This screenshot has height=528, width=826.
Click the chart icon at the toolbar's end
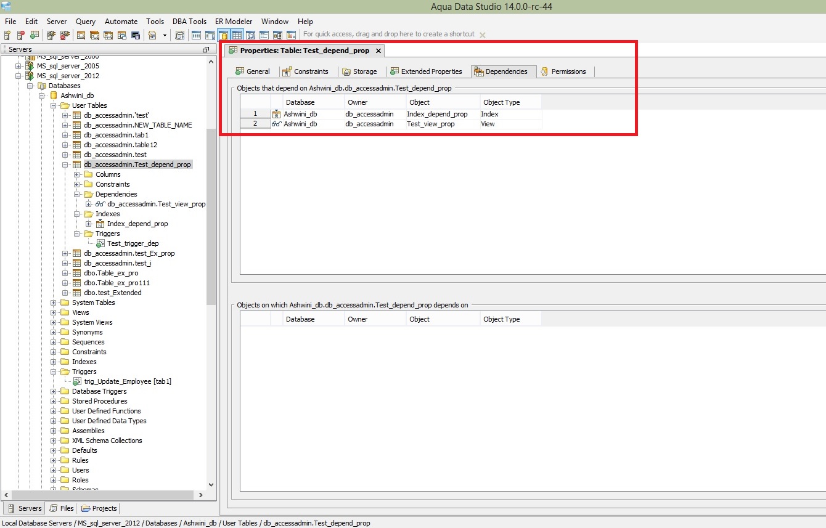click(292, 35)
